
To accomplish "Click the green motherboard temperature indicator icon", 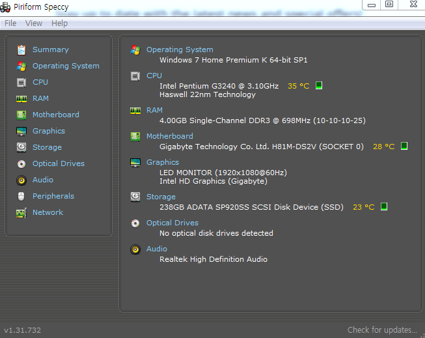I will pos(404,146).
